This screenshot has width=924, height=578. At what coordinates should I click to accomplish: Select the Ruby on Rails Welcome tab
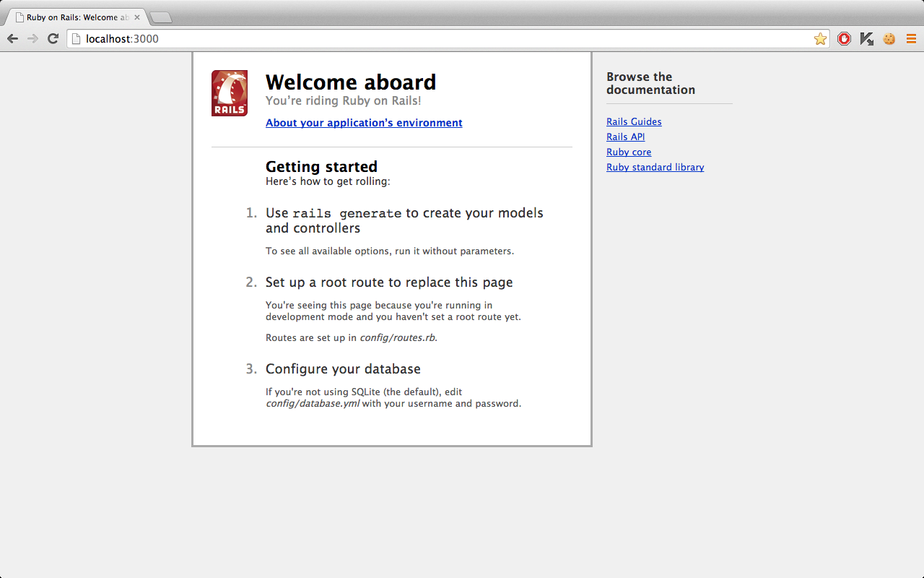[76, 17]
